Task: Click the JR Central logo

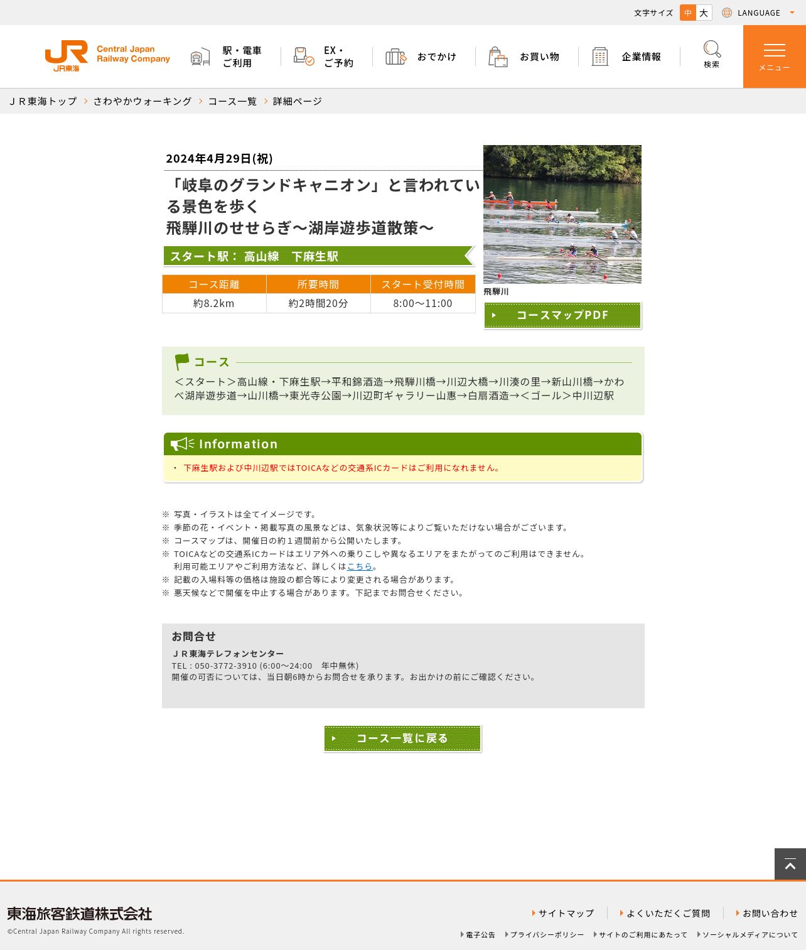Action: [107, 56]
